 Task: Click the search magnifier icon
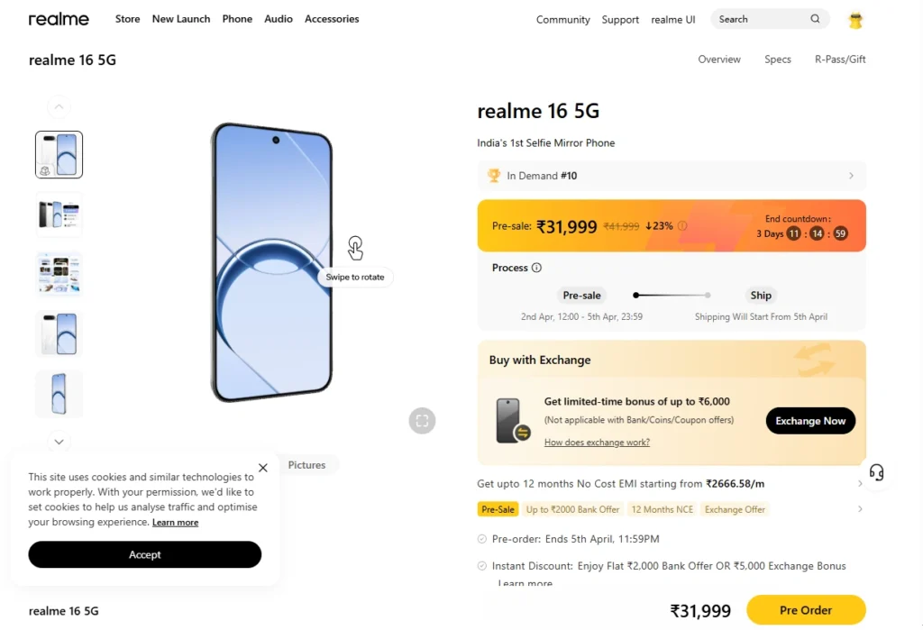(x=814, y=19)
